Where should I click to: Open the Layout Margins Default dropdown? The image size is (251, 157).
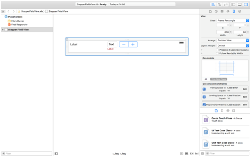(x=233, y=46)
